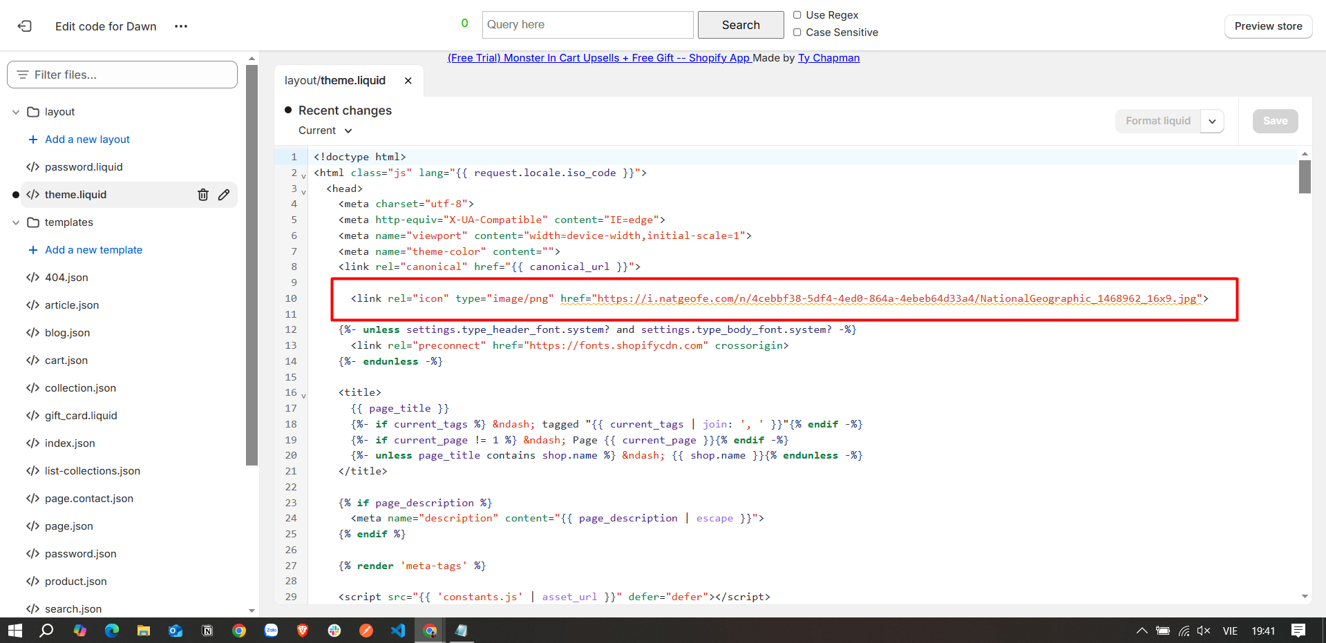This screenshot has height=643, width=1326.
Task: Open gift_card.liquid in the file tree
Action: (x=81, y=416)
